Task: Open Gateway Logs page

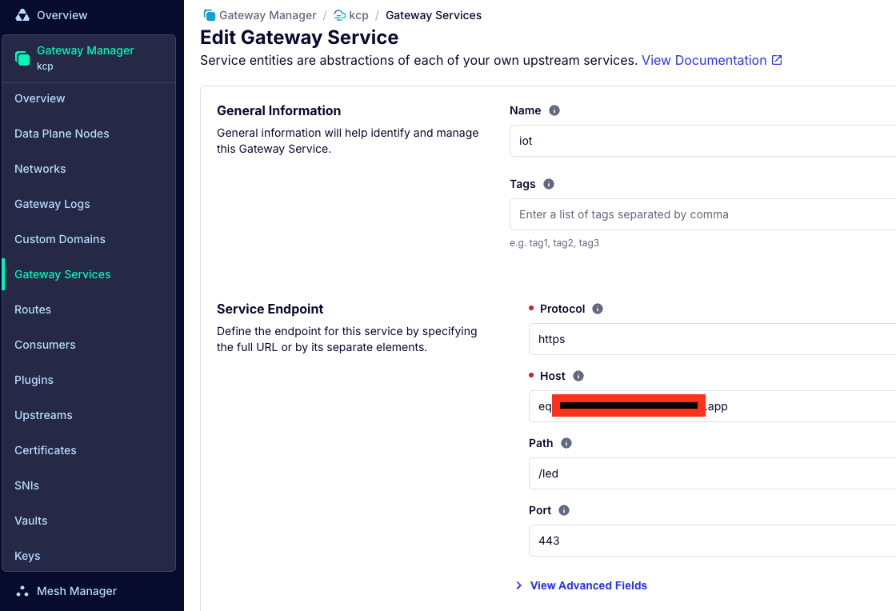Action: coord(52,204)
